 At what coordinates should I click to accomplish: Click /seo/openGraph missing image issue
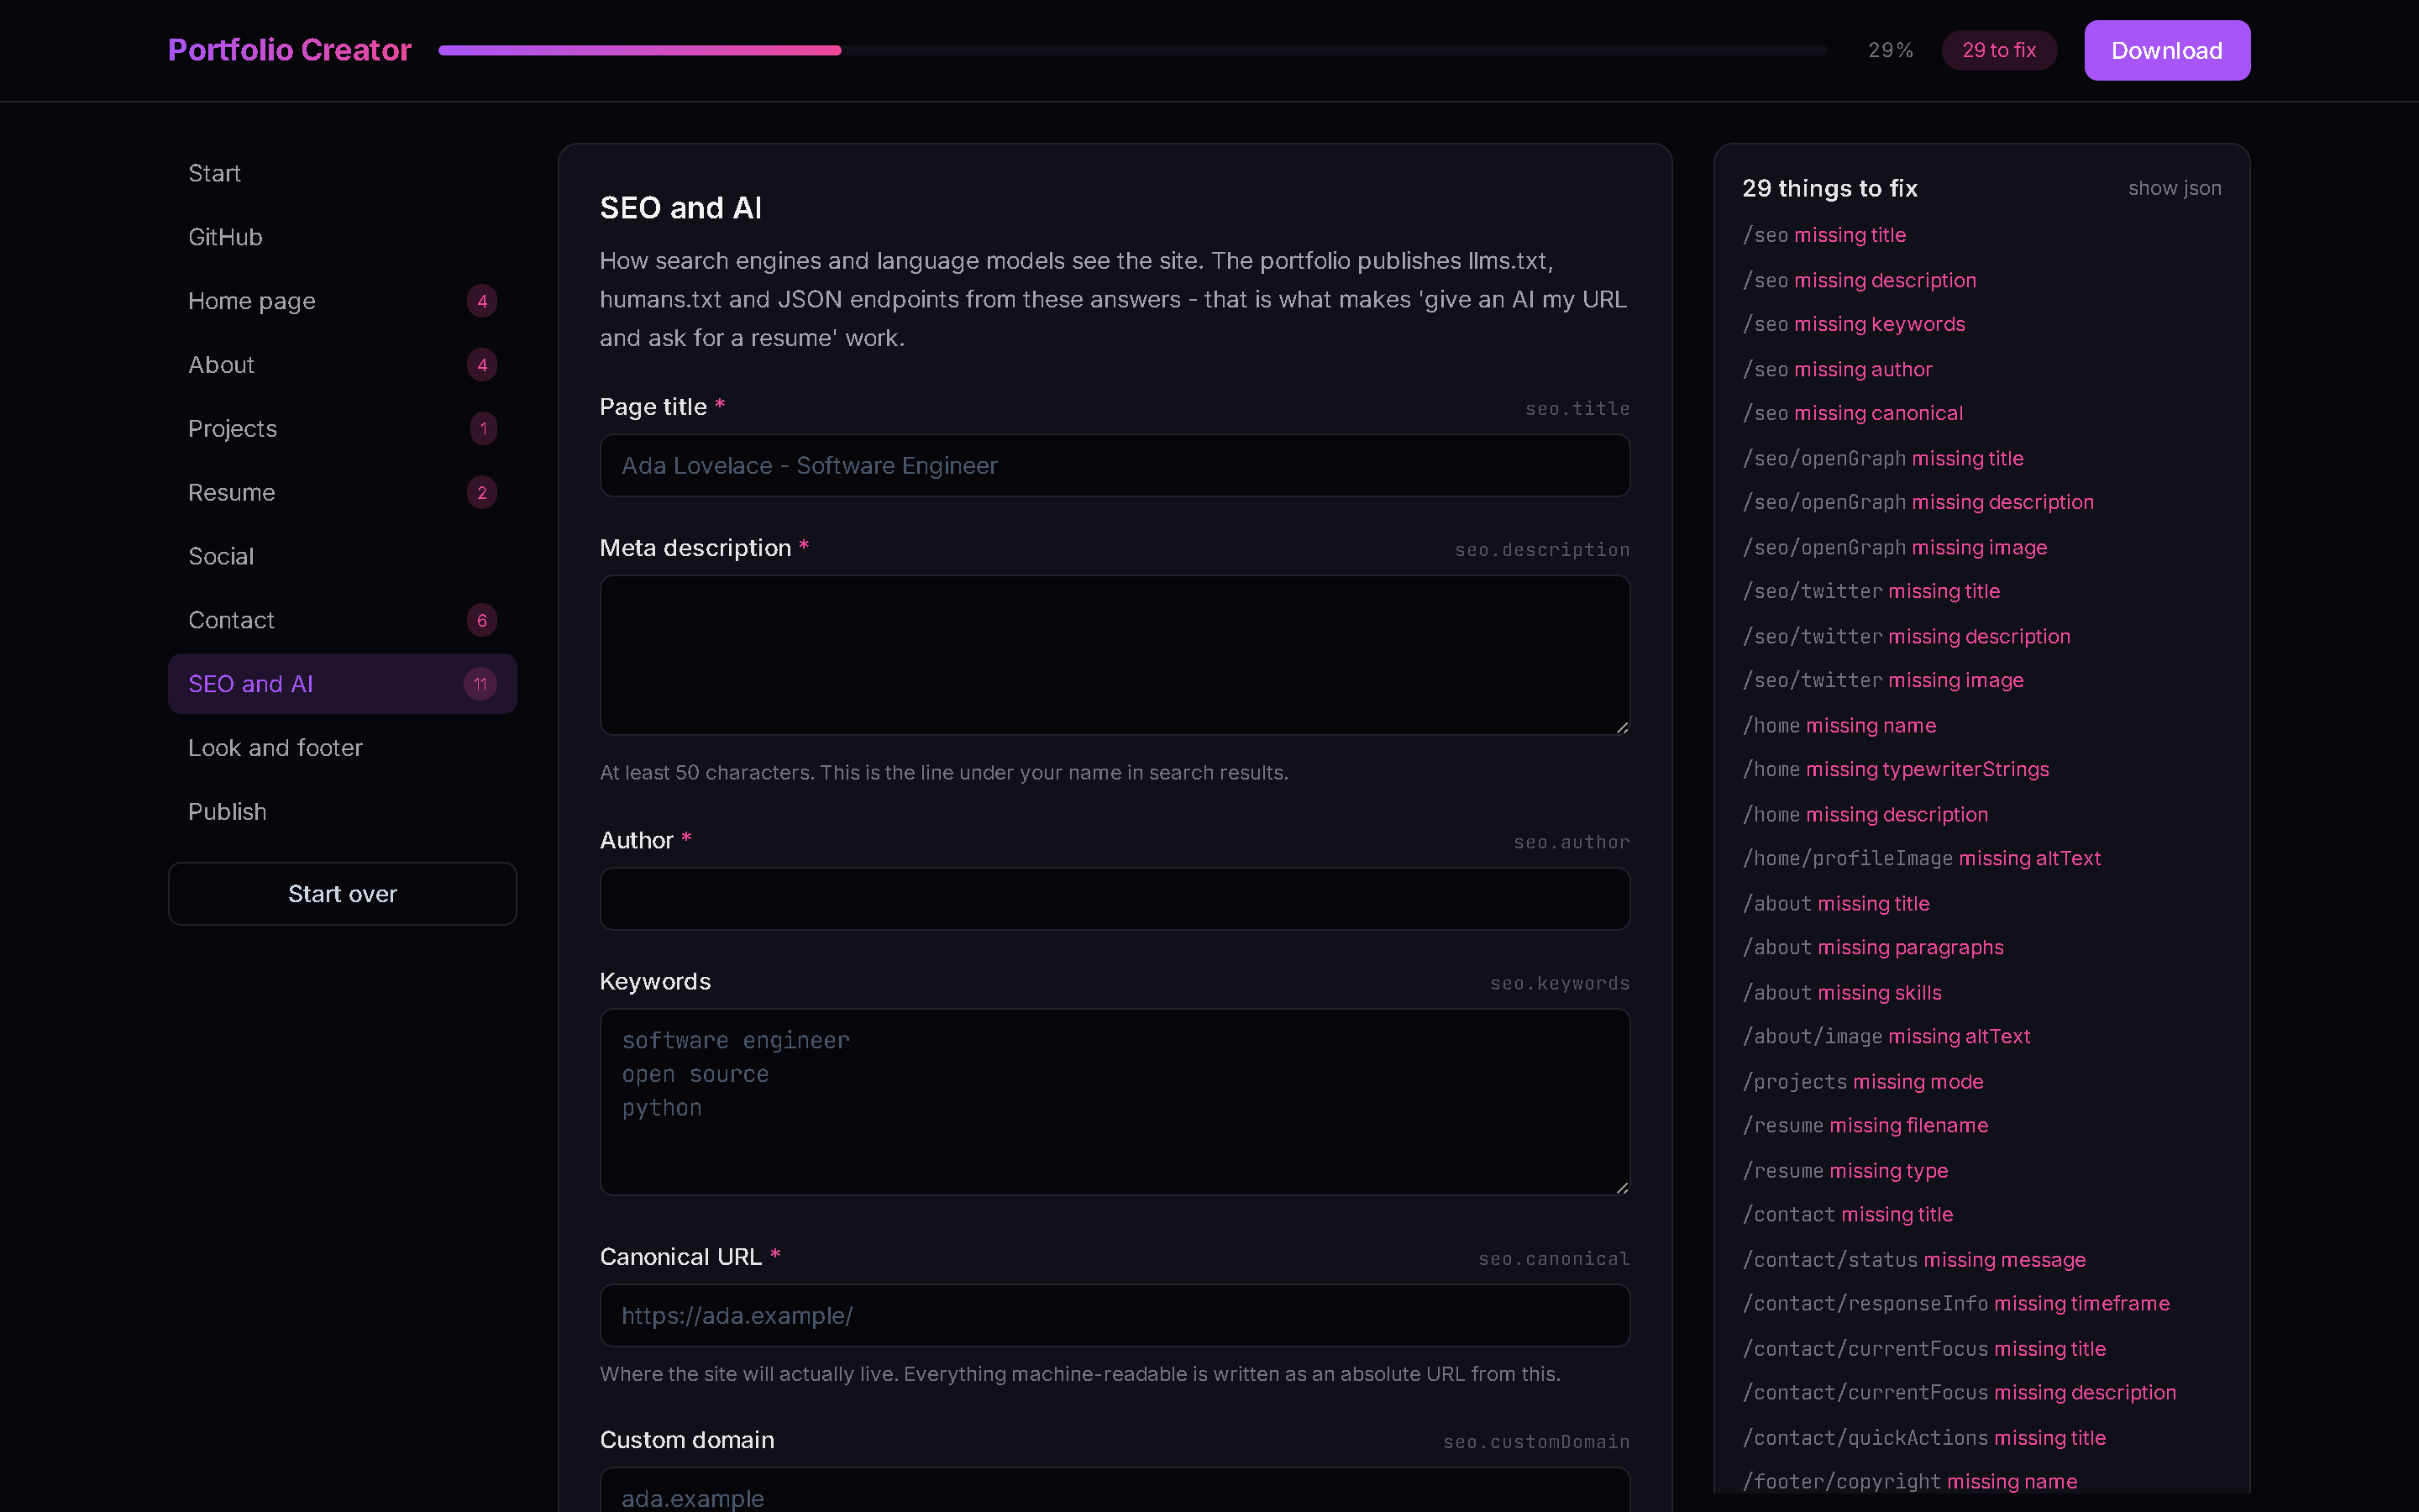(1894, 547)
